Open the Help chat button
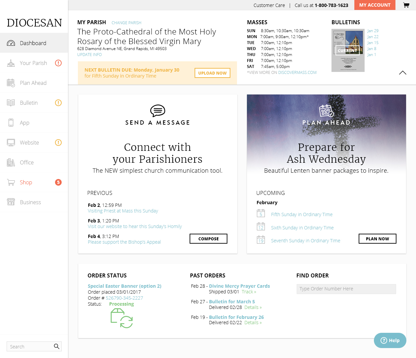The height and width of the screenshot is (358, 416). tap(390, 340)
